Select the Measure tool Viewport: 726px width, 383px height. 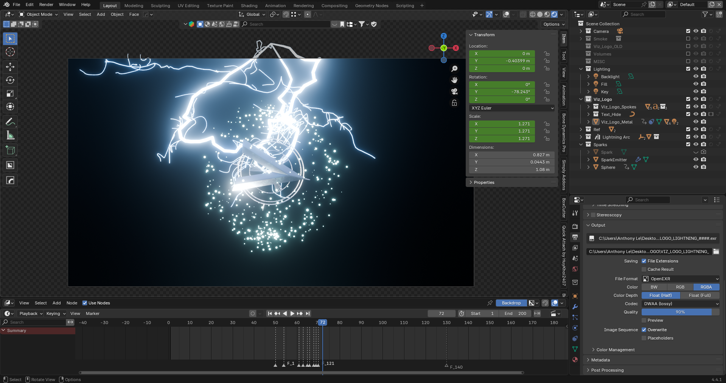click(x=10, y=135)
